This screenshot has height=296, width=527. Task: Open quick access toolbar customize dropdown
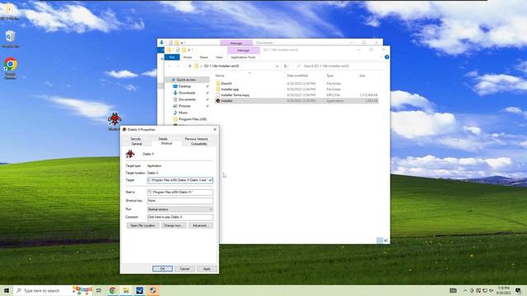coord(189,50)
